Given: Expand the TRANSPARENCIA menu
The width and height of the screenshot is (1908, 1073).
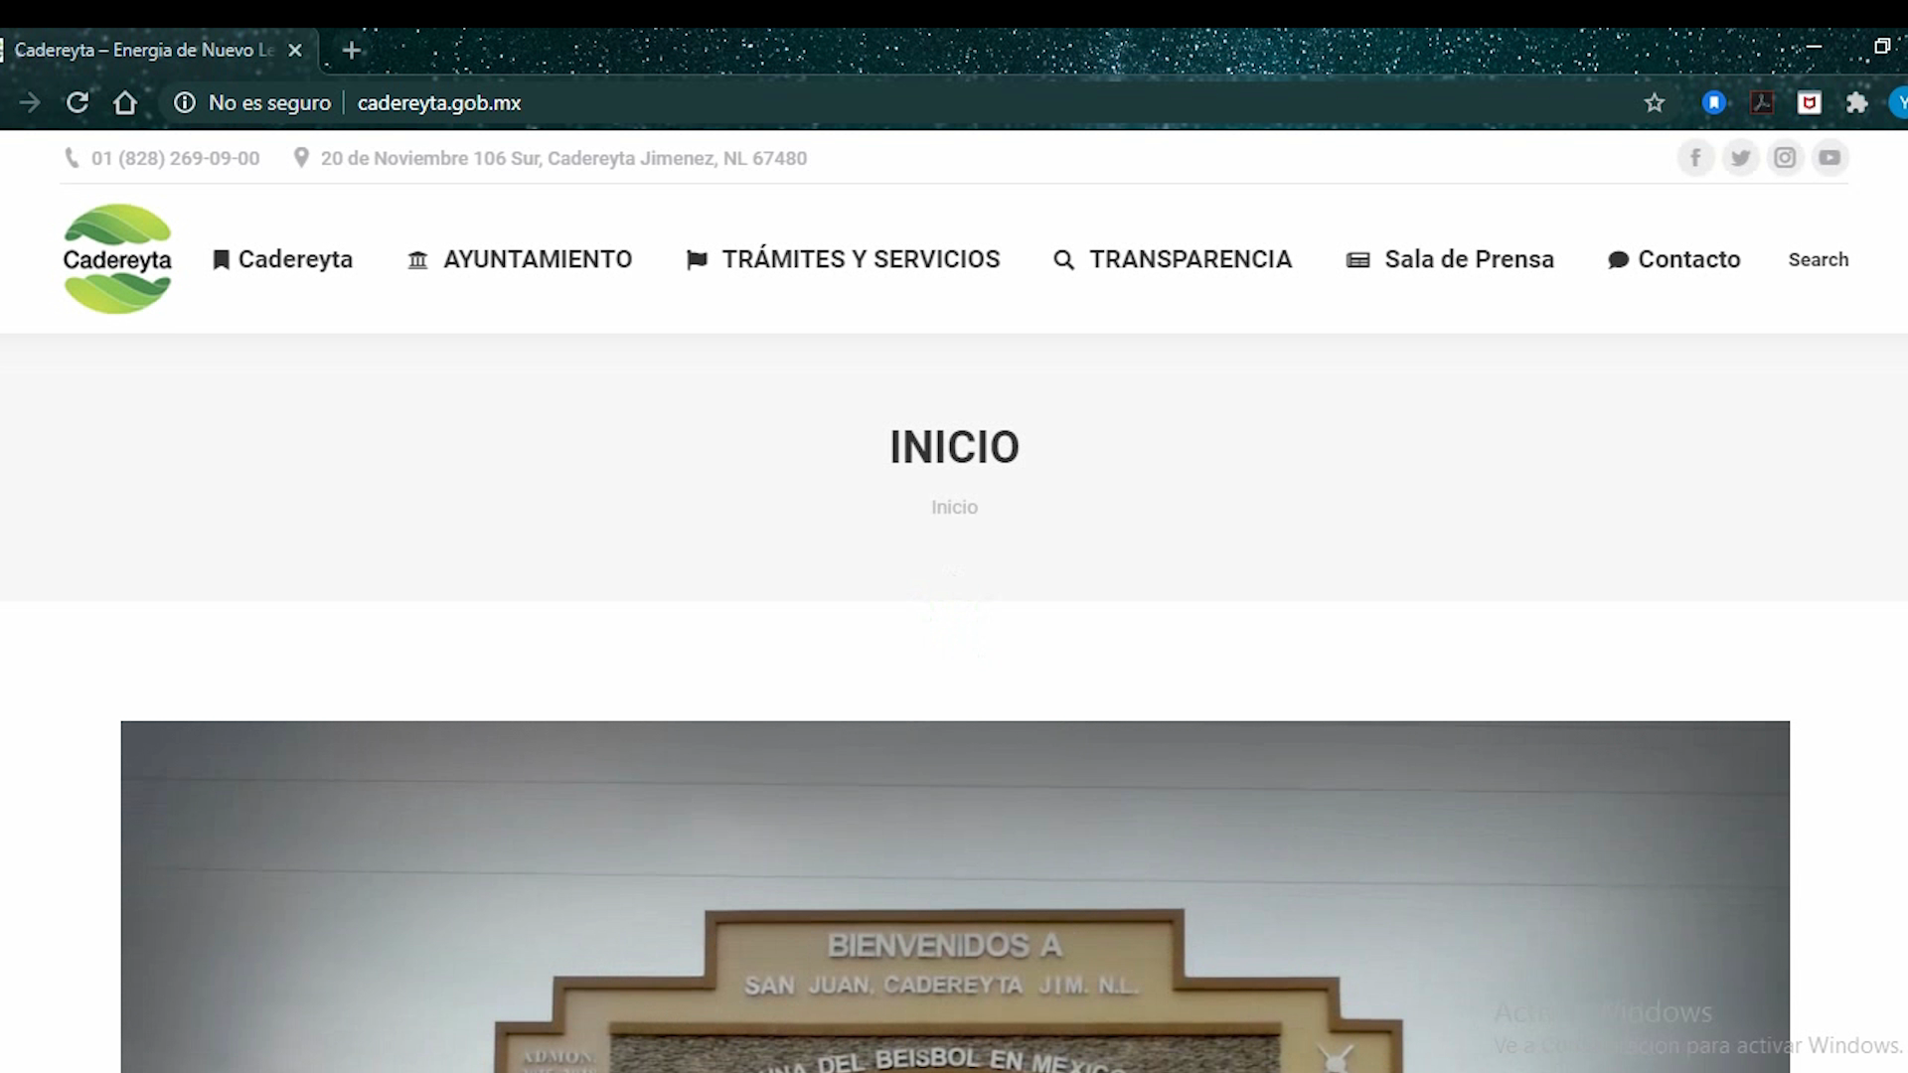Looking at the screenshot, I should pos(1173,259).
